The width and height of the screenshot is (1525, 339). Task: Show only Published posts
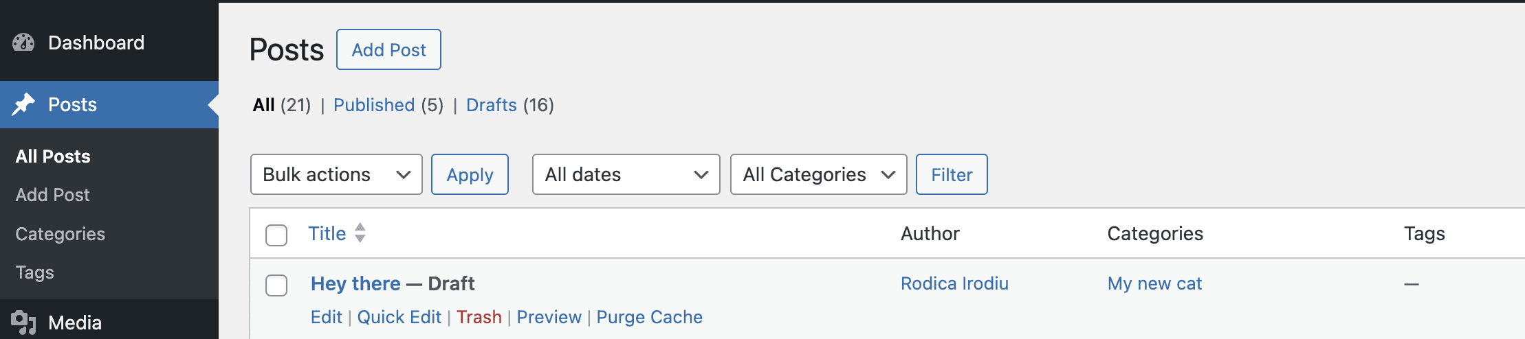tap(374, 105)
